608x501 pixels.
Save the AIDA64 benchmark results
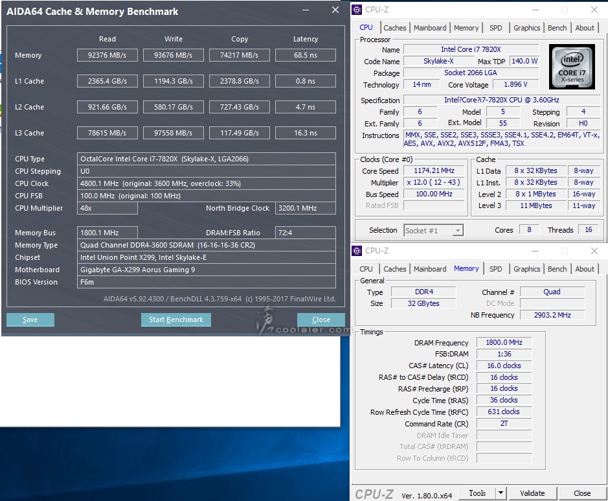tap(30, 320)
